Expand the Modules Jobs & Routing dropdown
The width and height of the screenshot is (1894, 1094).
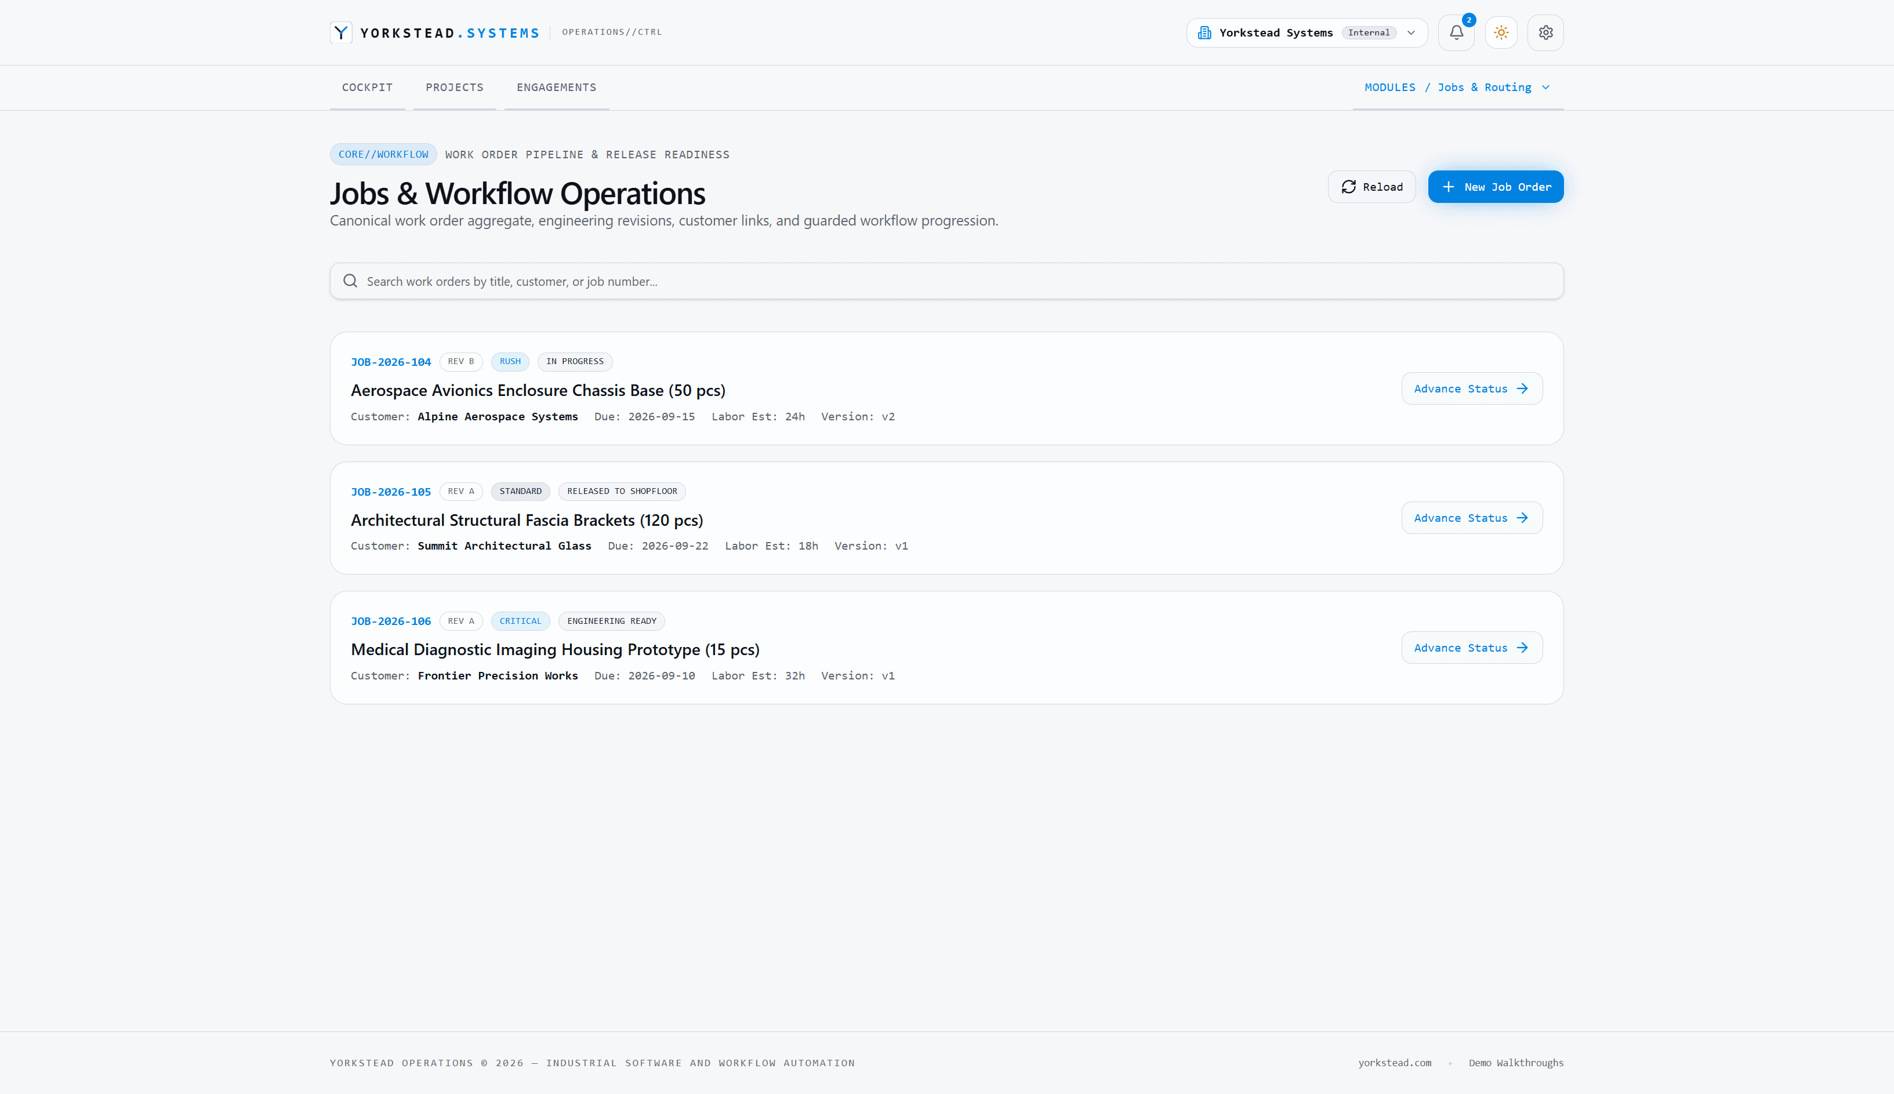pyautogui.click(x=1457, y=87)
